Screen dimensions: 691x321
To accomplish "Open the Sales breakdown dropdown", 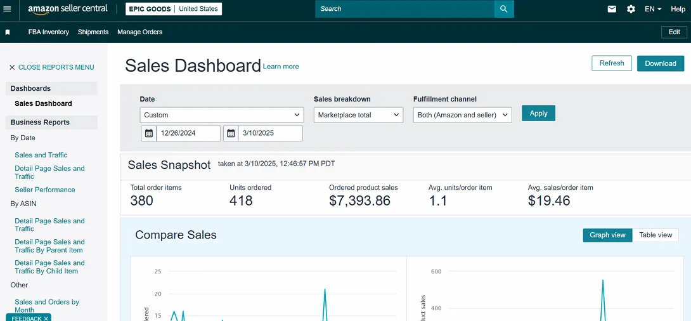I will click(x=358, y=115).
